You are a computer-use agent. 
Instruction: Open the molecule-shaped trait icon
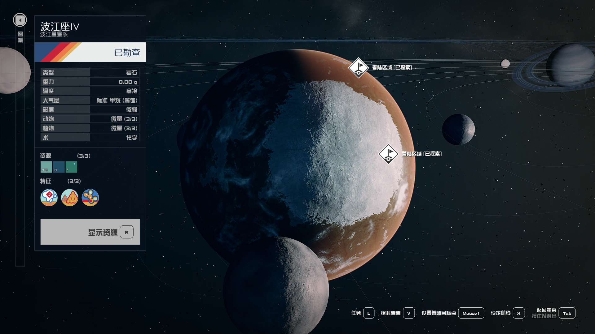click(x=90, y=198)
